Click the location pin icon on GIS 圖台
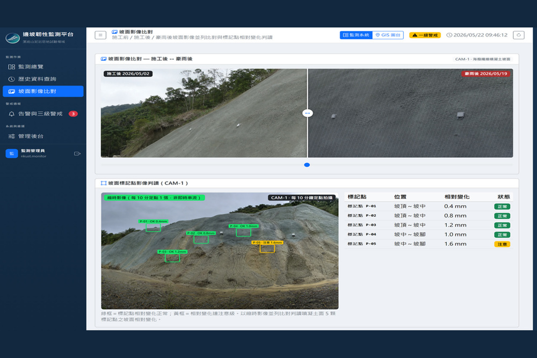Image resolution: width=537 pixels, height=358 pixels. [x=378, y=35]
